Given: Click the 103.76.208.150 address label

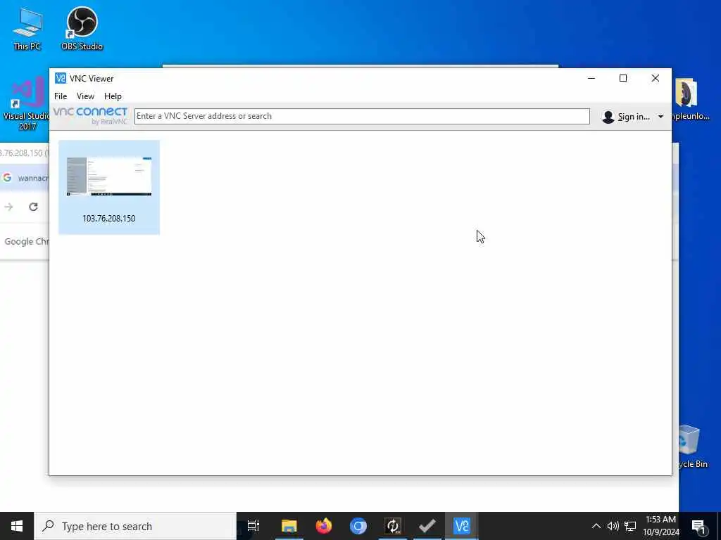Looking at the screenshot, I should point(109,219).
